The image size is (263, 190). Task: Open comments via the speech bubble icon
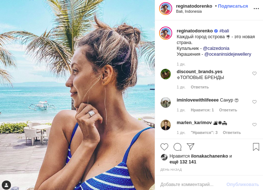click(x=178, y=147)
